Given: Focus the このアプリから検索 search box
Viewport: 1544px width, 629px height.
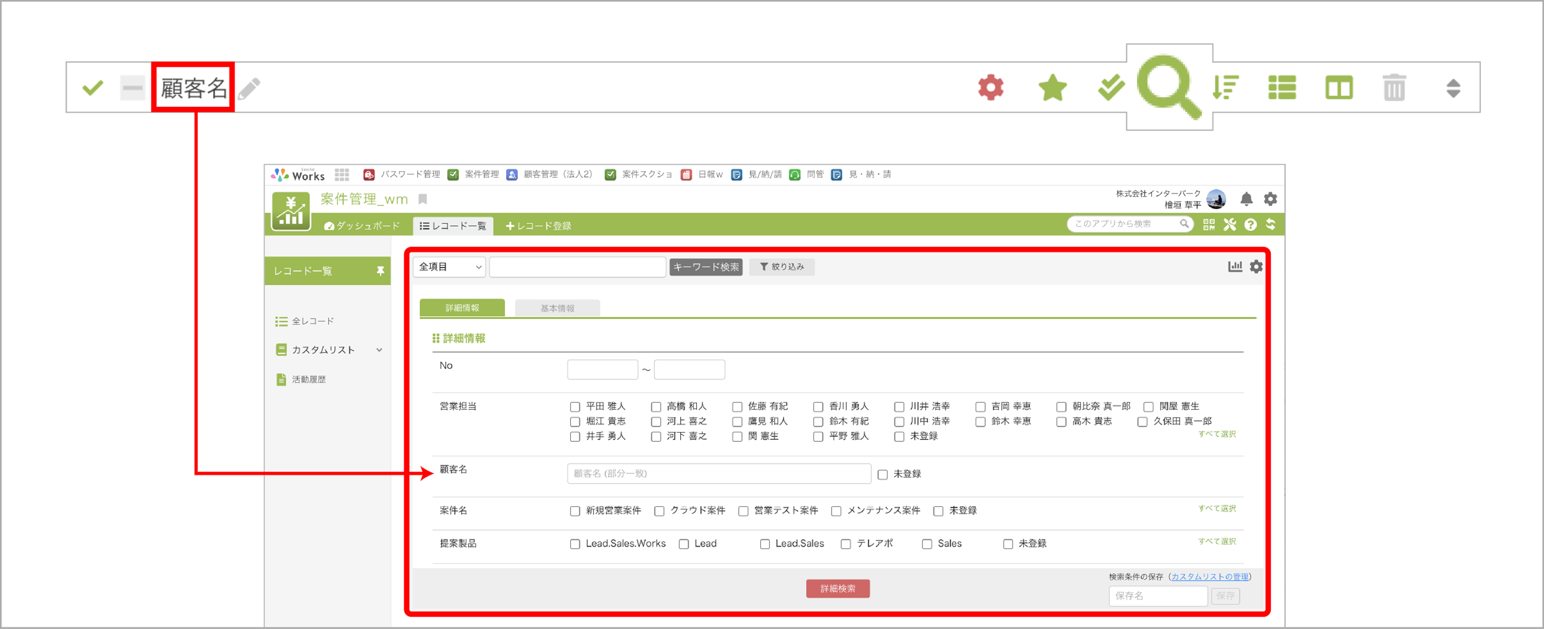Looking at the screenshot, I should point(1130,224).
